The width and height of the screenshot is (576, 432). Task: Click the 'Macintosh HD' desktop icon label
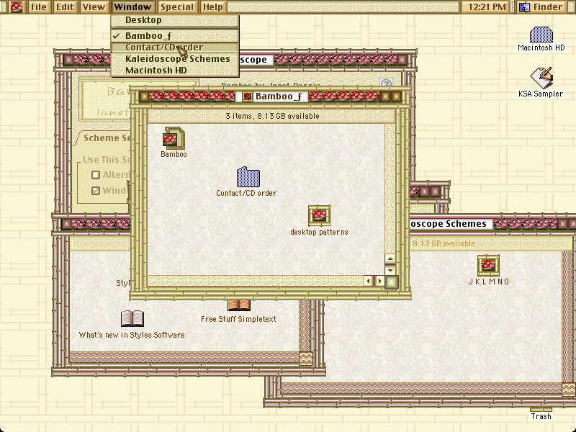[x=541, y=48]
